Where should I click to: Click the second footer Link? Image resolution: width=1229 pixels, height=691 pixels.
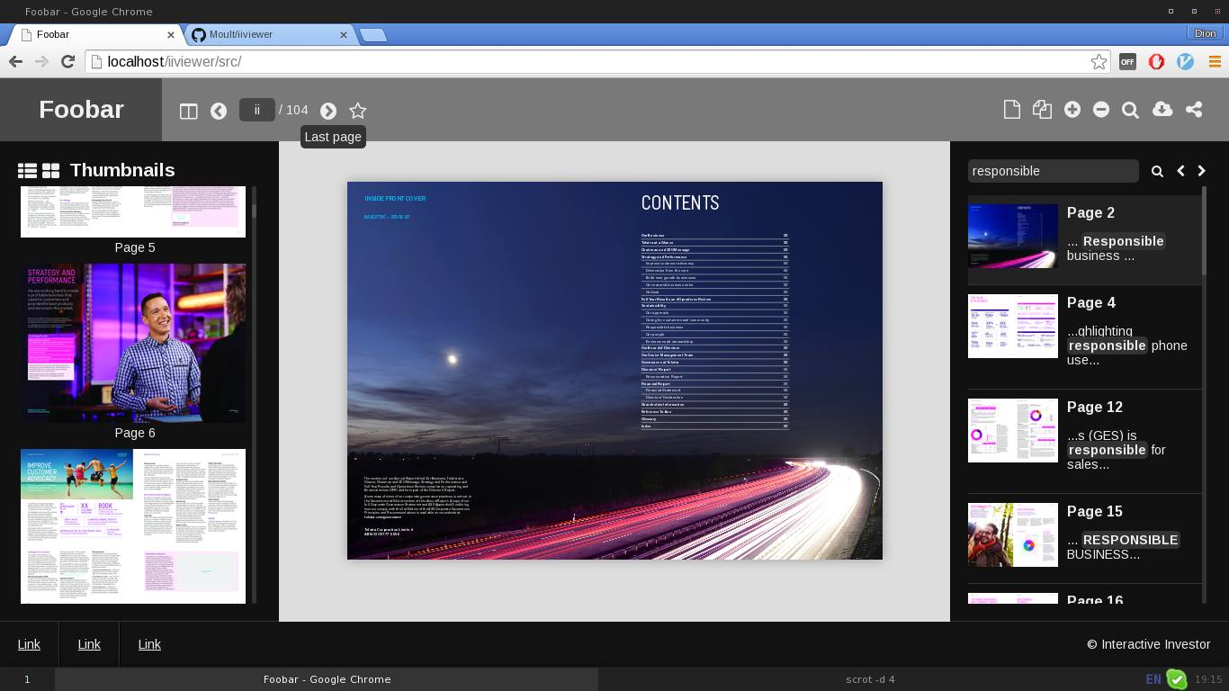pos(89,644)
